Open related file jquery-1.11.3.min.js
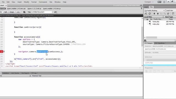176x99 pixels. coord(34,9)
